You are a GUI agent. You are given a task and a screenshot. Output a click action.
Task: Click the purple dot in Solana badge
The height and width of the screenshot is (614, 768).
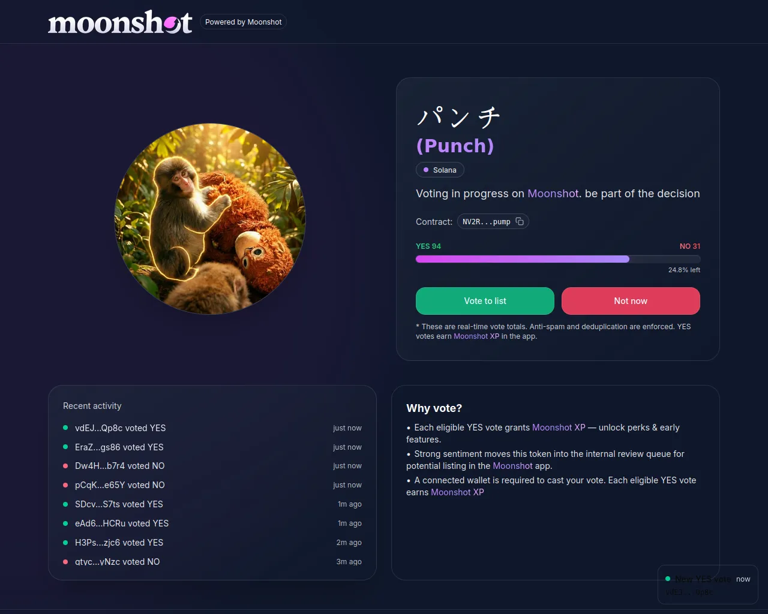click(426, 170)
